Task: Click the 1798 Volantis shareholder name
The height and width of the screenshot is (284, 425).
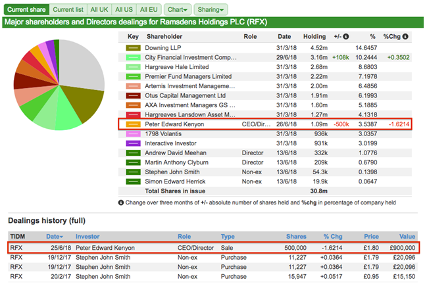Action: pos(163,133)
